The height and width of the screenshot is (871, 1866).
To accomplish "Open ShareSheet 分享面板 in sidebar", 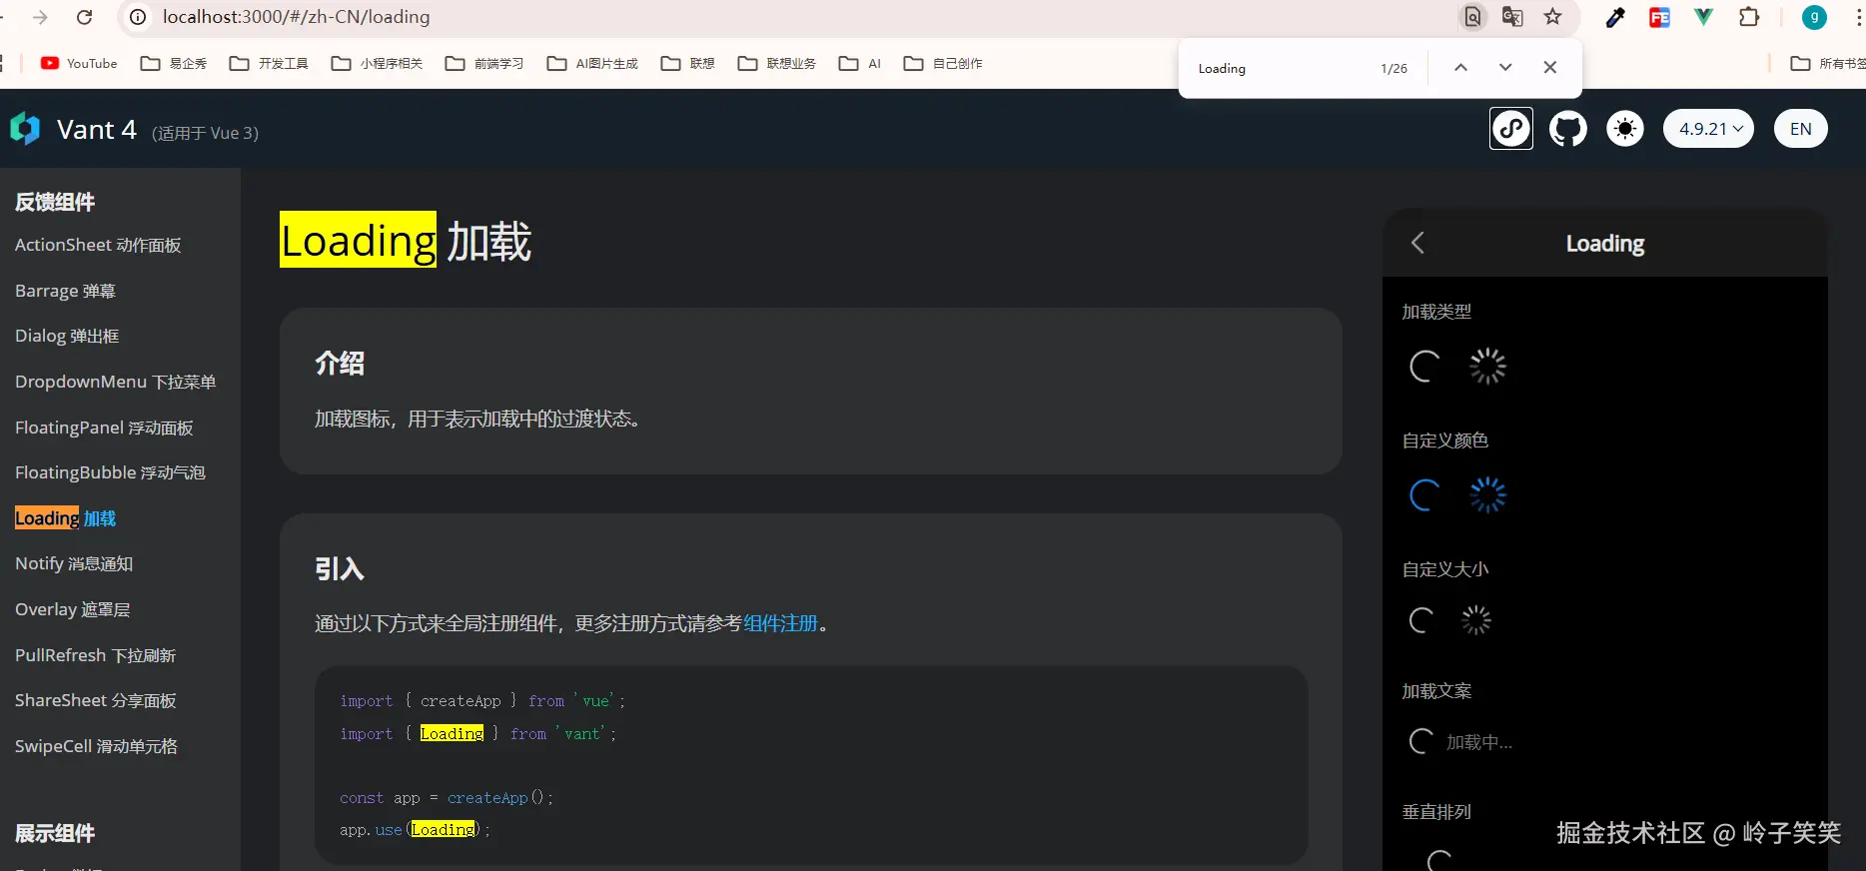I will pos(95,700).
